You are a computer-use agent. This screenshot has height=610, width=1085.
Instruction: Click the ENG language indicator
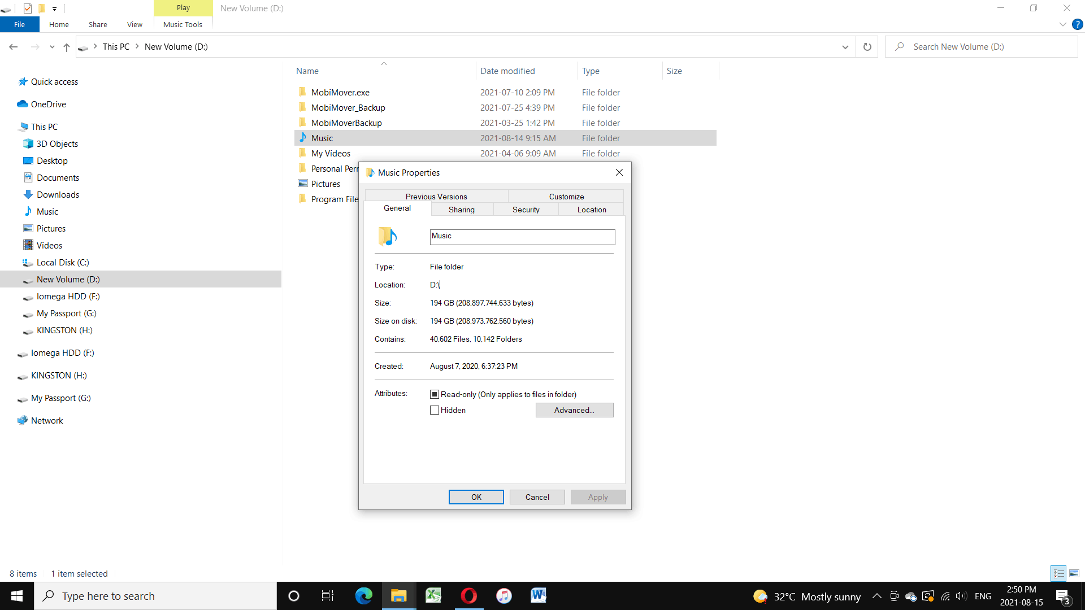click(x=983, y=596)
